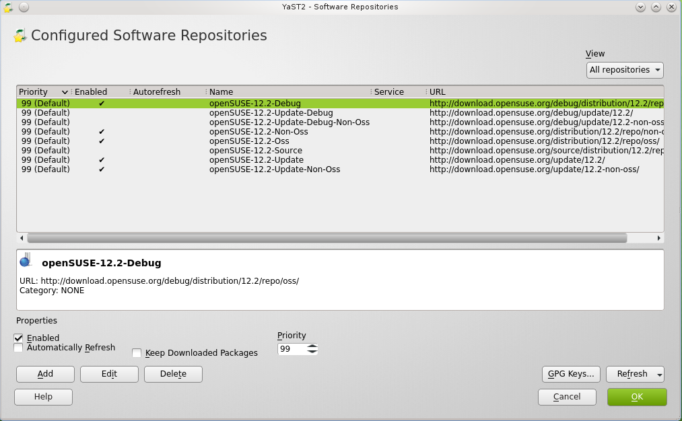Click the Configured Software Repositories header icon
682x421 pixels.
point(20,36)
